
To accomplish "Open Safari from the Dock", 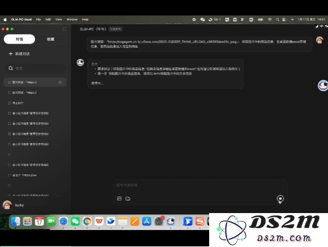I will point(63,221).
